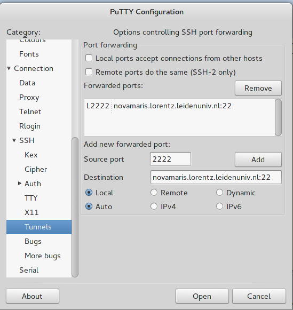The image size is (293, 310).
Task: Collapse the Connection category arrow
Action: 9,68
